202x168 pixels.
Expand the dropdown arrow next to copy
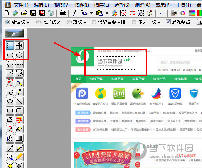click(x=91, y=13)
